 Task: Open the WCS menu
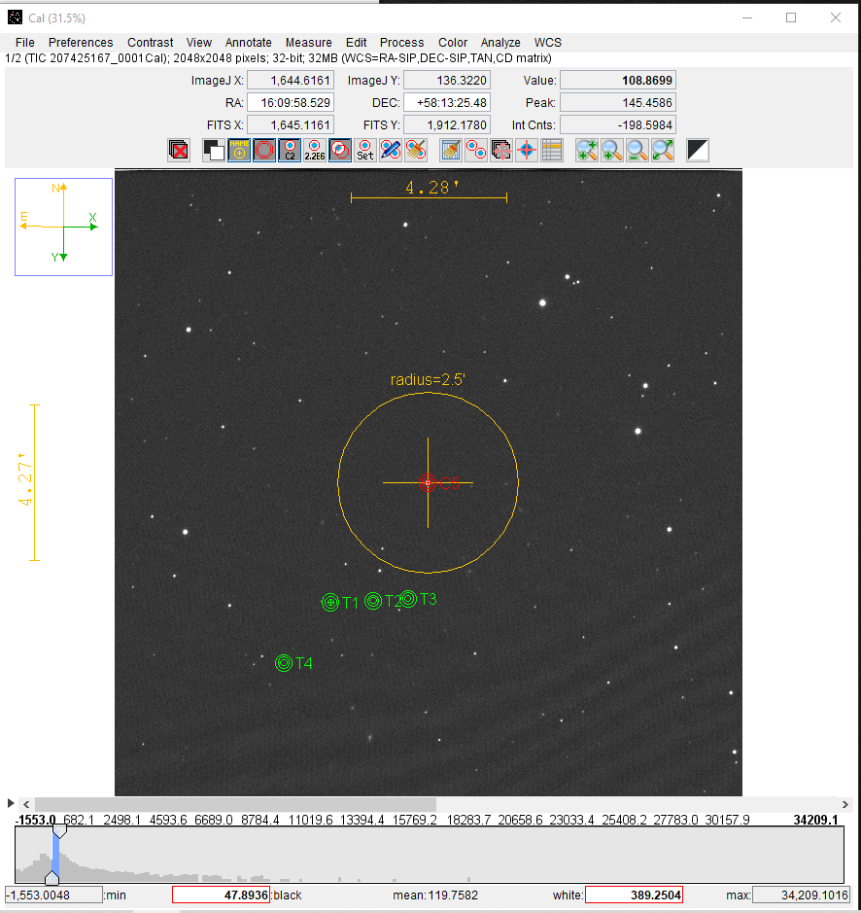coord(547,43)
